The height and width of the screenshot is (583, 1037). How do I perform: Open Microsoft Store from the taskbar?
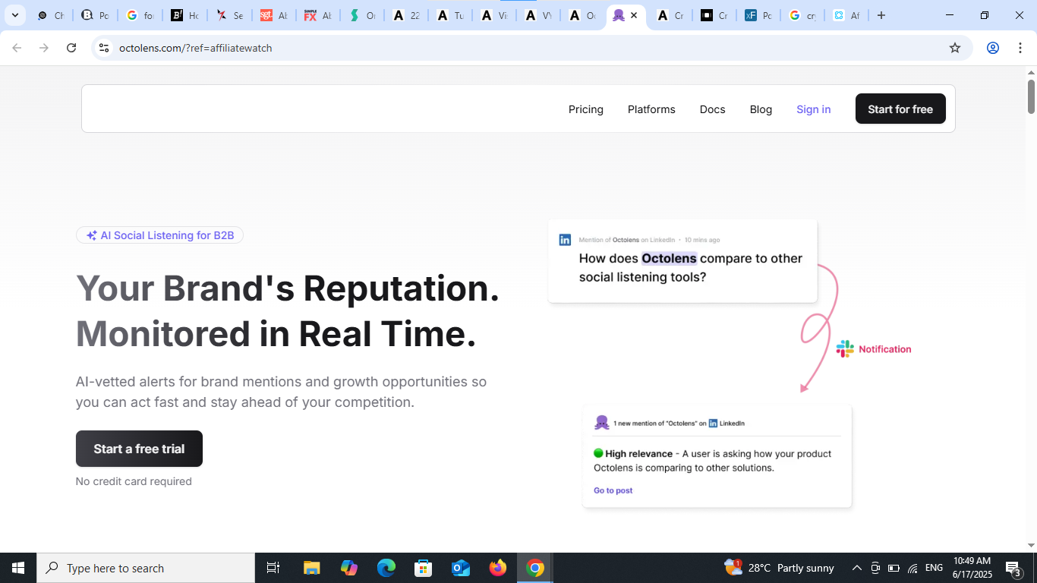(424, 568)
